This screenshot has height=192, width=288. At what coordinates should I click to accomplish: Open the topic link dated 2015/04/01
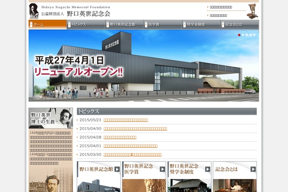[x=131, y=146]
